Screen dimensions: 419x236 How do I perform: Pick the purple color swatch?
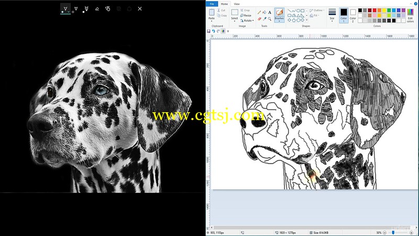pos(403,10)
